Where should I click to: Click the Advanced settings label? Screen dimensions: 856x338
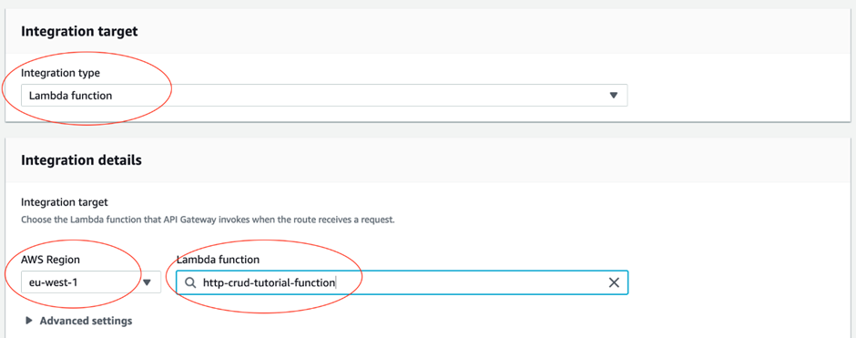86,321
